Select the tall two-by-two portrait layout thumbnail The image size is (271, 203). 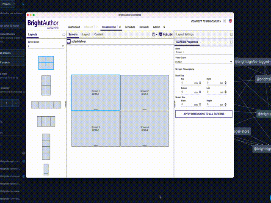click(46, 85)
